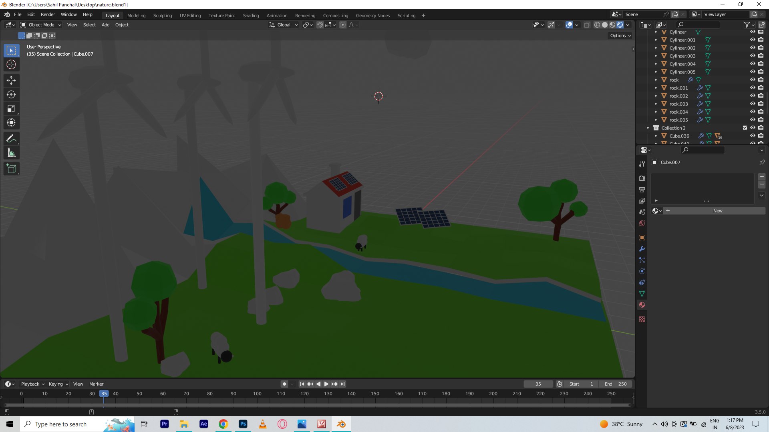Image resolution: width=769 pixels, height=432 pixels.
Task: Collapse the Collection 2 tree
Action: point(648,128)
